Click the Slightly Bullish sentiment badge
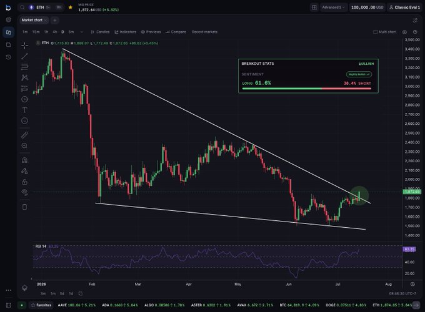Screen dimensions: 425x312 click(x=359, y=74)
